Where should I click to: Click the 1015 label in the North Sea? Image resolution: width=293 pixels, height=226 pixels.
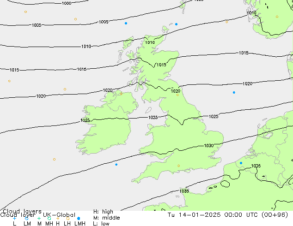[x=244, y=53]
